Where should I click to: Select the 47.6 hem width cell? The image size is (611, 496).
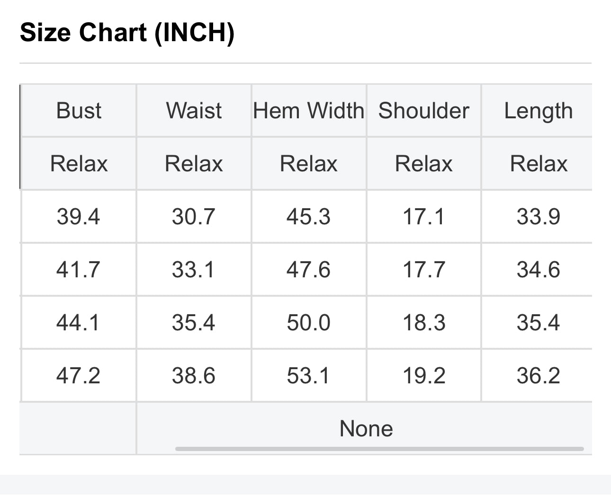coord(309,270)
